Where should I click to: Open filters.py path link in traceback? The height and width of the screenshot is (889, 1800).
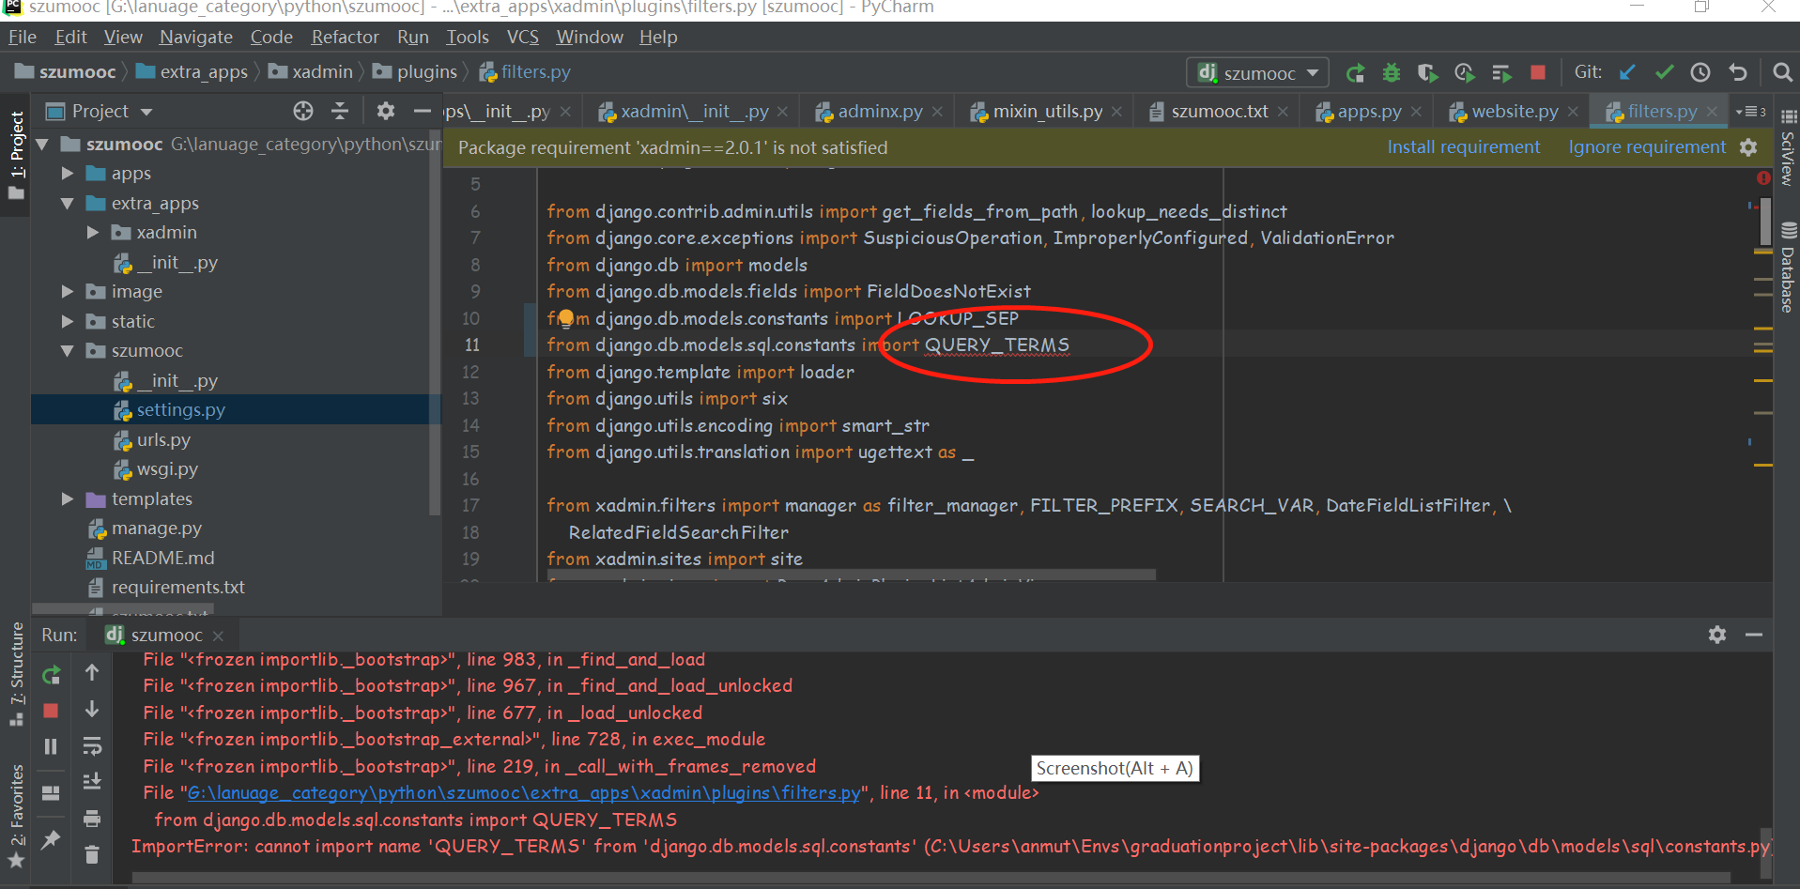pyautogui.click(x=523, y=793)
